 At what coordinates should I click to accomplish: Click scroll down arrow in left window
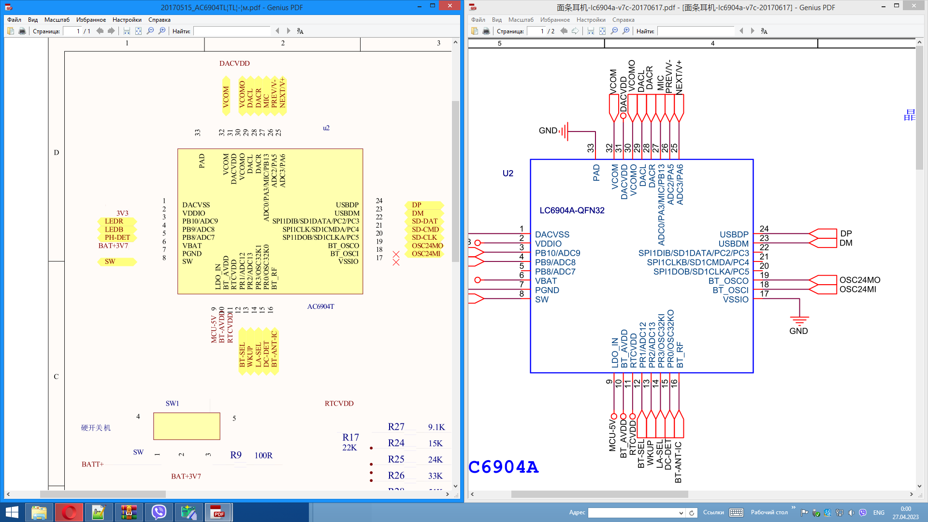click(455, 486)
